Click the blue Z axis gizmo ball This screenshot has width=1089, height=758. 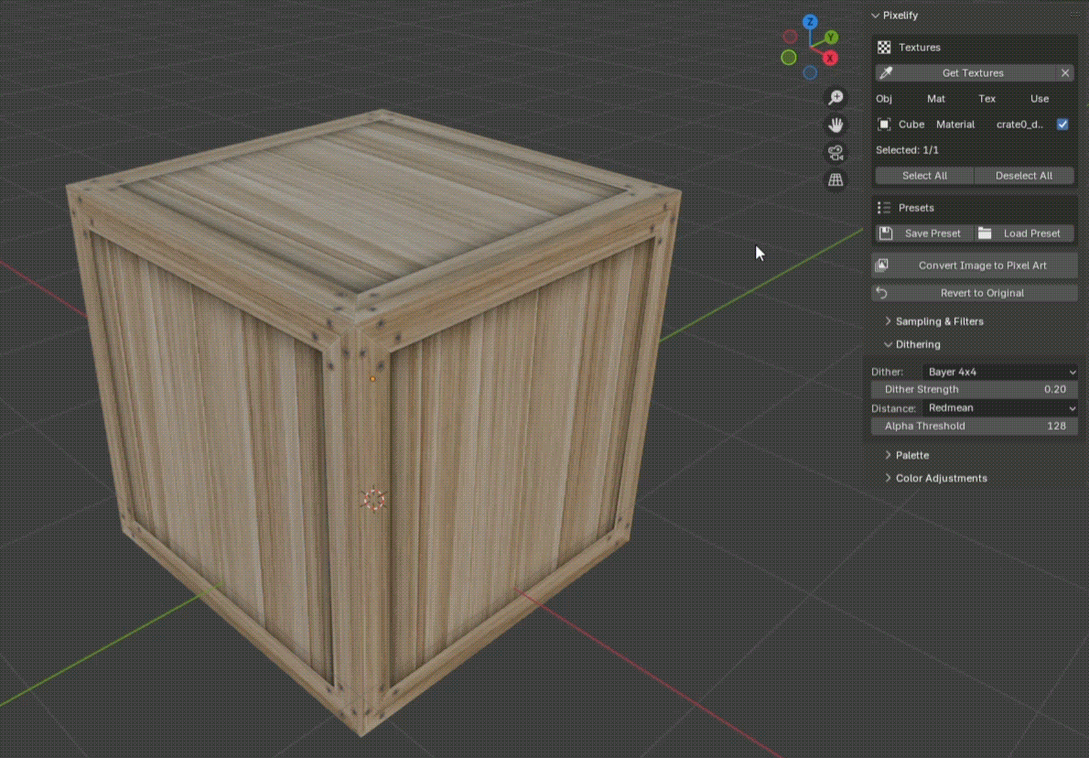(810, 22)
